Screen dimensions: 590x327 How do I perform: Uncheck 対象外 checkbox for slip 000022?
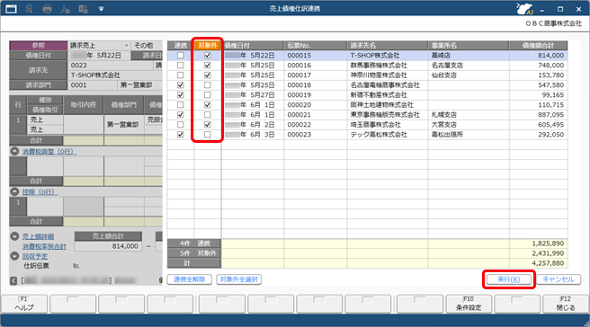point(208,124)
